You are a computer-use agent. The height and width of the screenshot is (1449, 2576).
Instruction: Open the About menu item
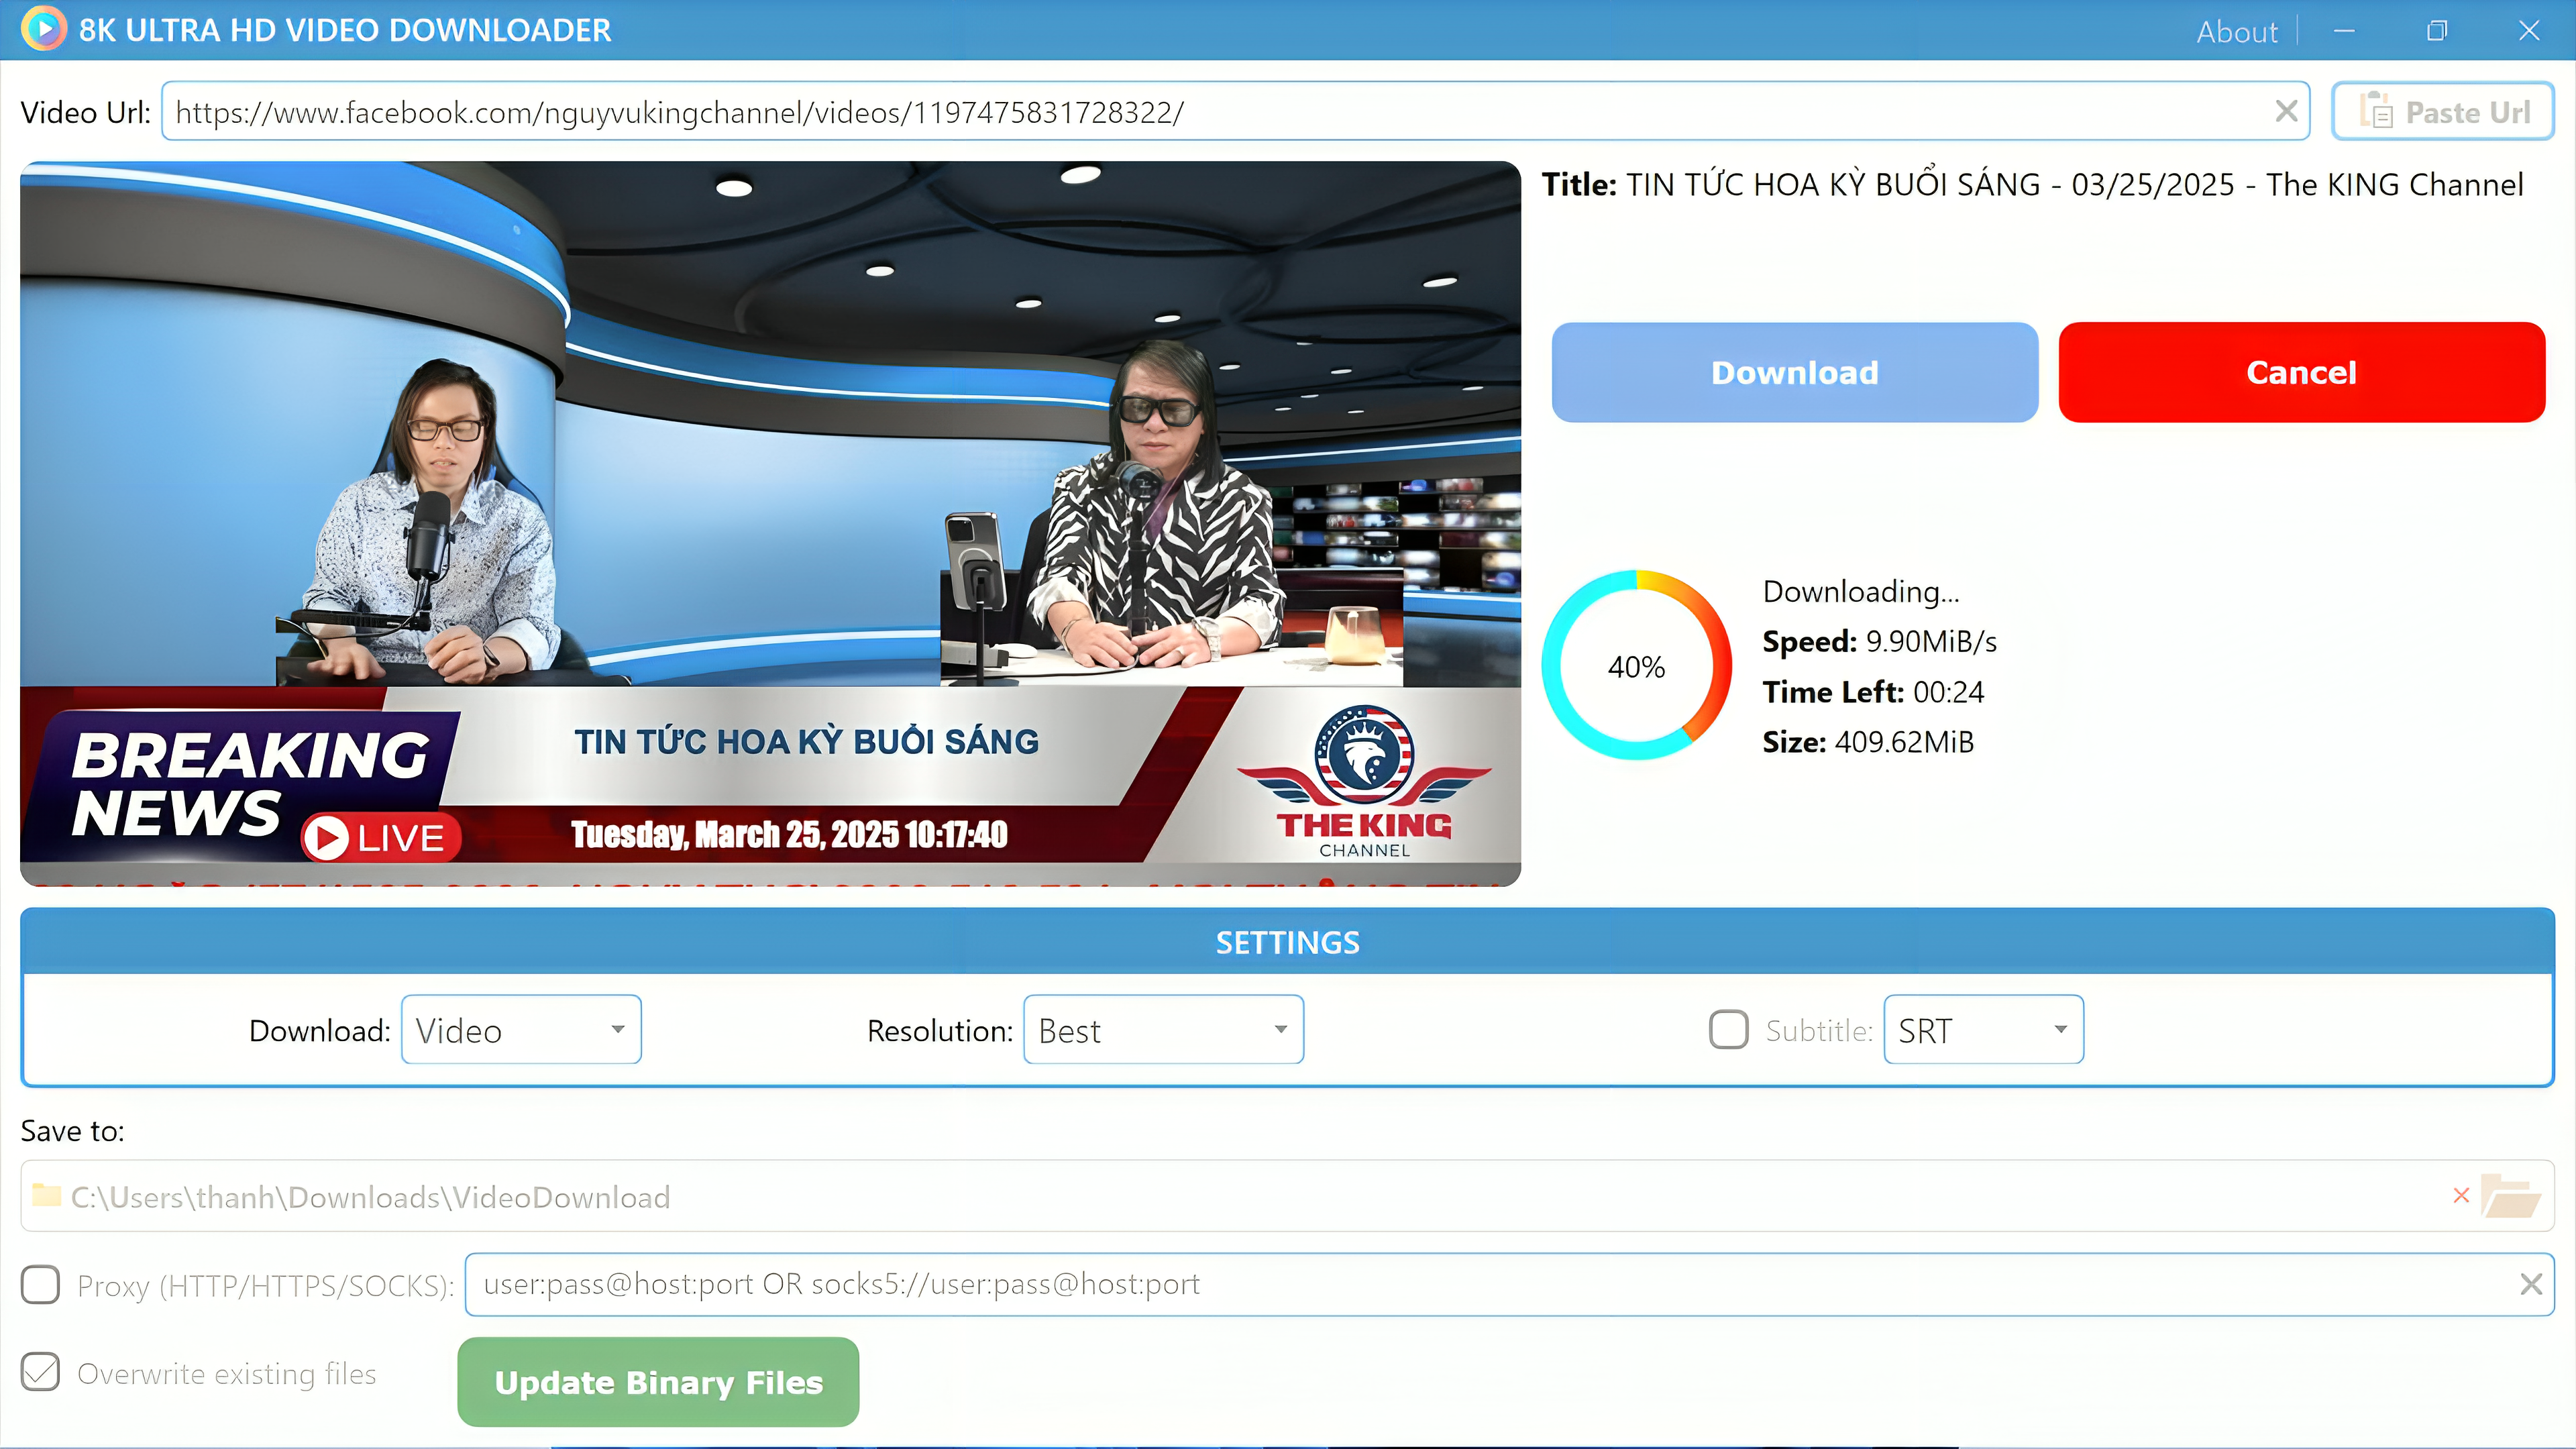coord(2236,32)
